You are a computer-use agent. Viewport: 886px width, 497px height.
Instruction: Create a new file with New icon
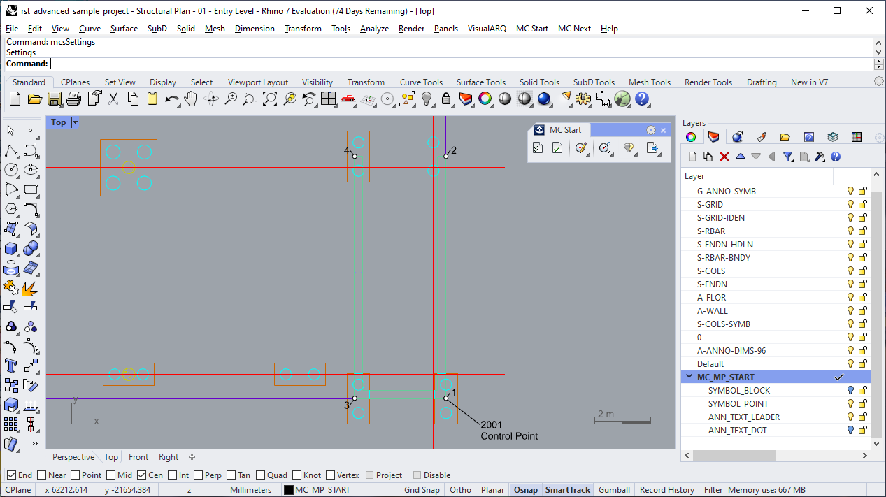tap(15, 99)
